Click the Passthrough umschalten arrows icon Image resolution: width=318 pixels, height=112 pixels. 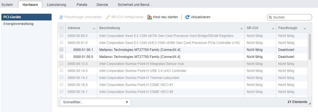(61, 17)
